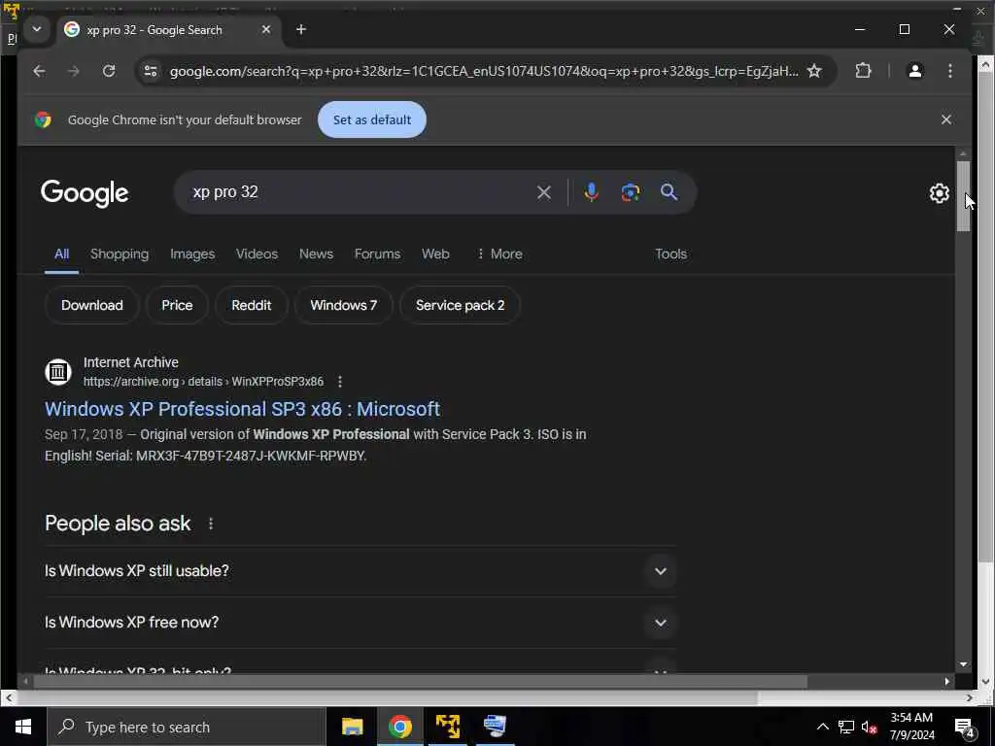Switch to the Images tab

click(192, 254)
